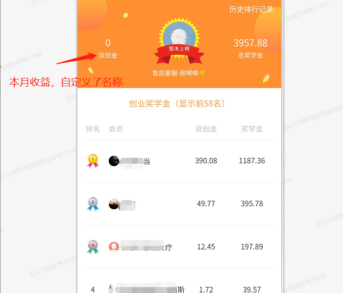The width and height of the screenshot is (343, 293).
Task: Click the 会员 column header
Action: tap(116, 129)
